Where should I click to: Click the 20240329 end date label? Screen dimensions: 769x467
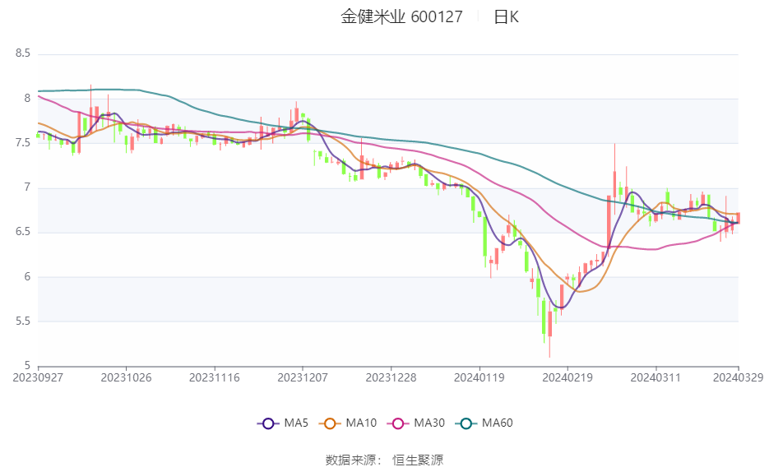738,378
